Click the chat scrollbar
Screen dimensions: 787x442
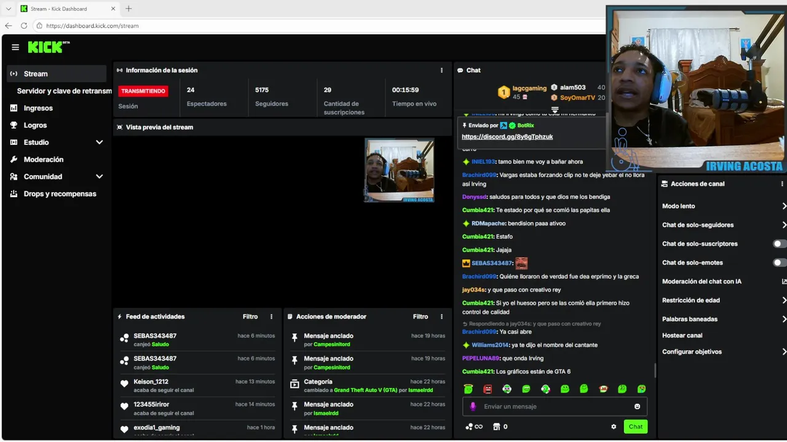pos(655,370)
